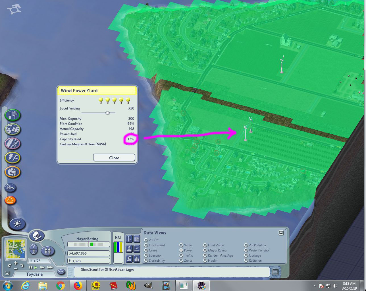Select the All Off data view
Image resolution: width=366 pixels, height=291 pixels.
[151, 240]
